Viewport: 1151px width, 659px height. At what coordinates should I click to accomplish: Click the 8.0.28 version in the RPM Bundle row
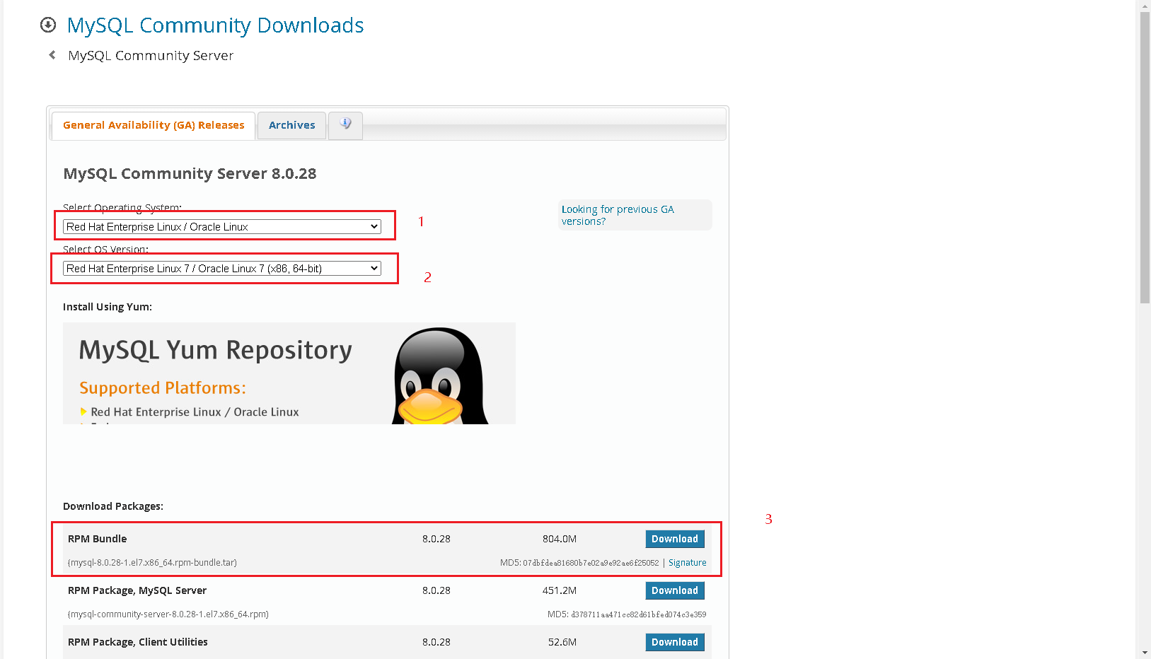[436, 539]
